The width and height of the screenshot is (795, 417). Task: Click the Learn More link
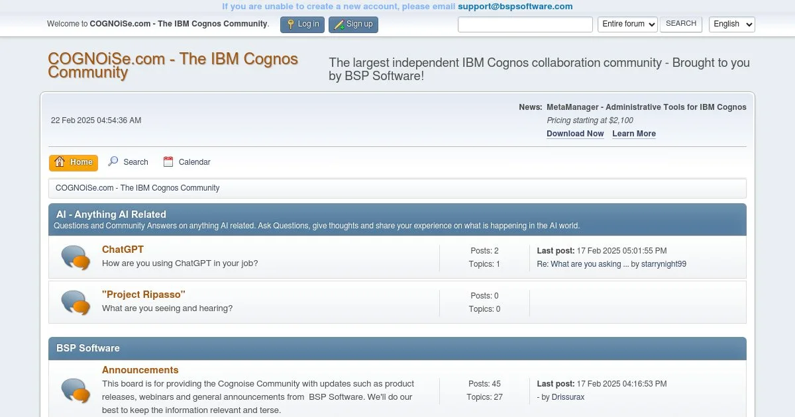634,134
